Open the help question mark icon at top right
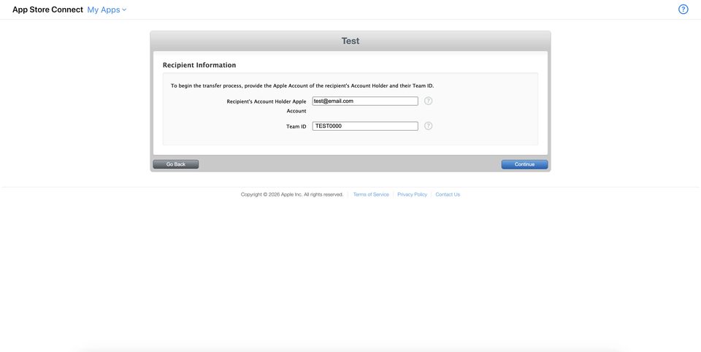Viewport: 701px width, 352px height. (683, 9)
